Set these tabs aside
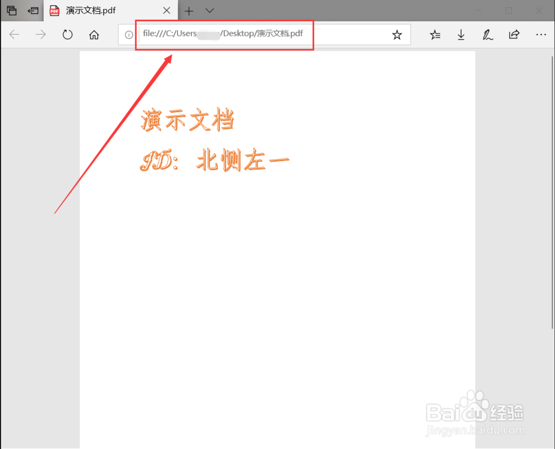The image size is (555, 449). click(x=33, y=11)
